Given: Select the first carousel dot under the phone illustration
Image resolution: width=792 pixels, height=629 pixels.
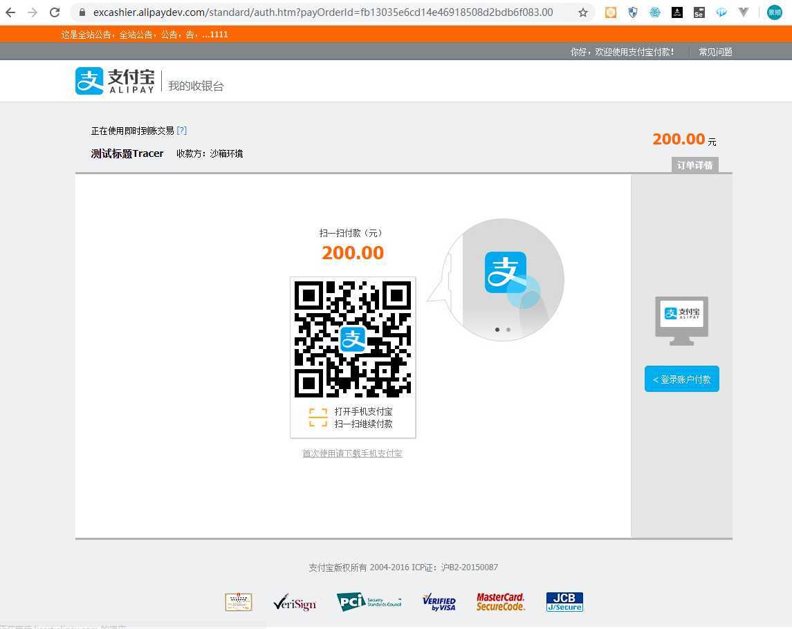Looking at the screenshot, I should tap(497, 330).
